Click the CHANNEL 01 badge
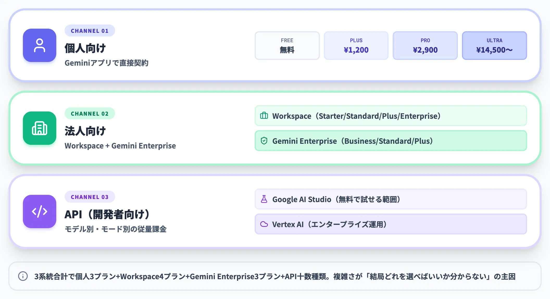 click(x=90, y=31)
